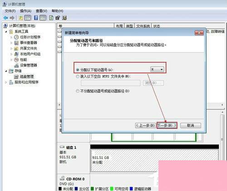Click the last toolbar icon with checkmark
Screen dimensions: 227x191
tap(64, 18)
